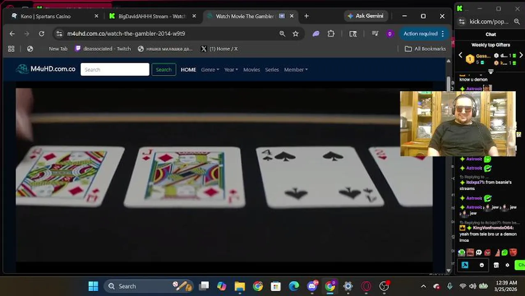Screen dimensions: 525x296
Task: Open disassociated - Twitch bookmark
Action: point(103,49)
